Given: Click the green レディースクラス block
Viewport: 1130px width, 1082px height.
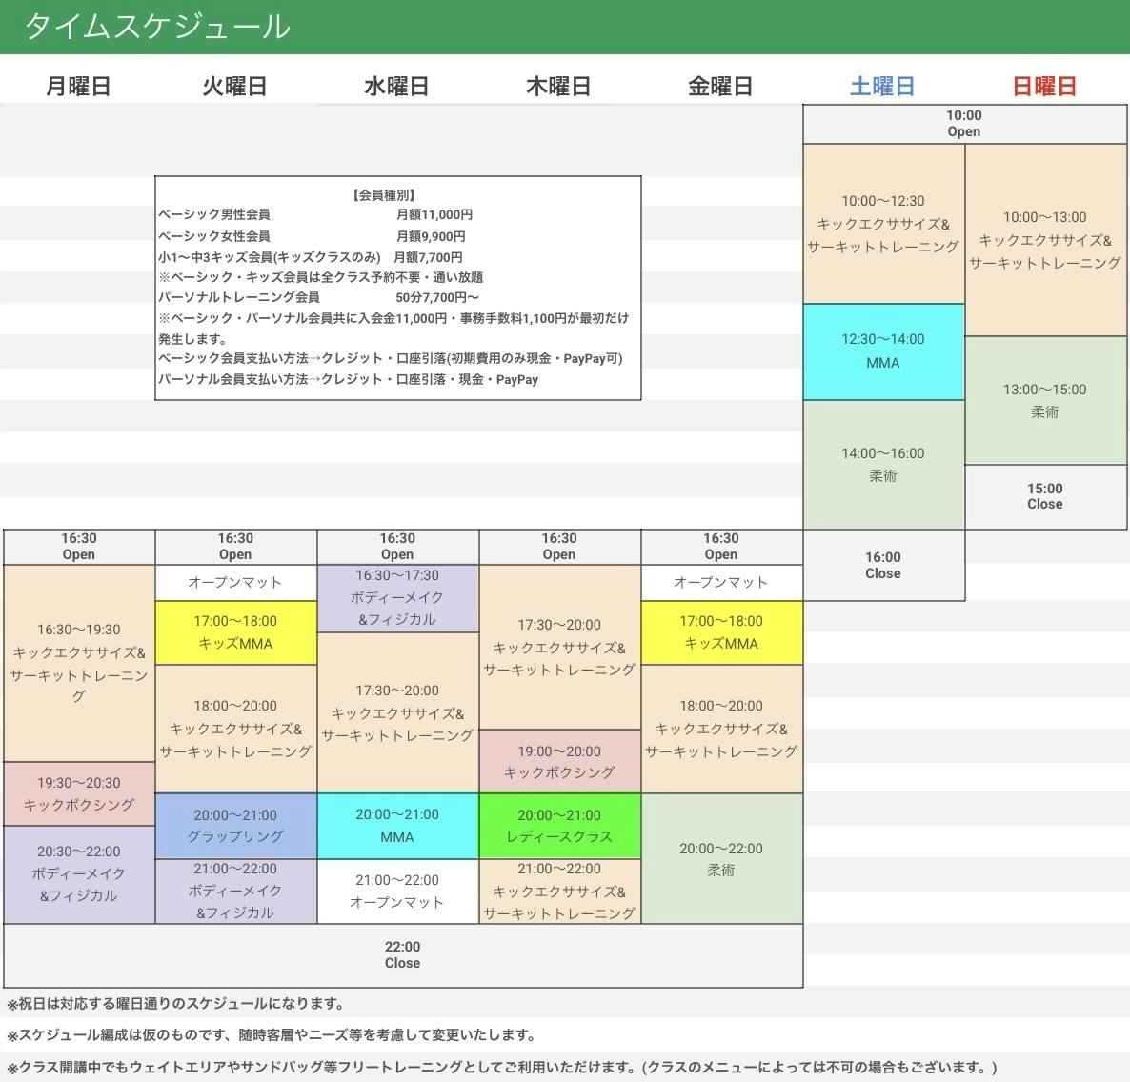Looking at the screenshot, I should [x=559, y=826].
